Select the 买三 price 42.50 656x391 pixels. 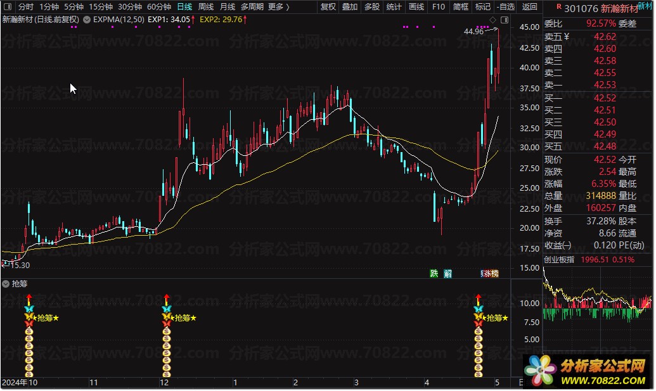[x=605, y=122]
